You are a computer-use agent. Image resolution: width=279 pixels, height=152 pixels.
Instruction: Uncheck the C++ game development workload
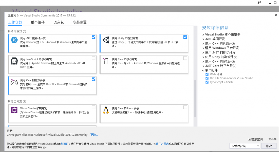[x=93, y=79]
